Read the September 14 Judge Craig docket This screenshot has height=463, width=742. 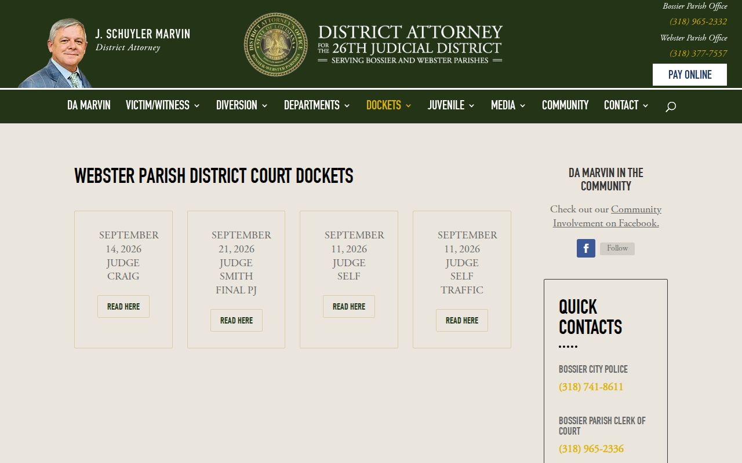[x=123, y=307]
